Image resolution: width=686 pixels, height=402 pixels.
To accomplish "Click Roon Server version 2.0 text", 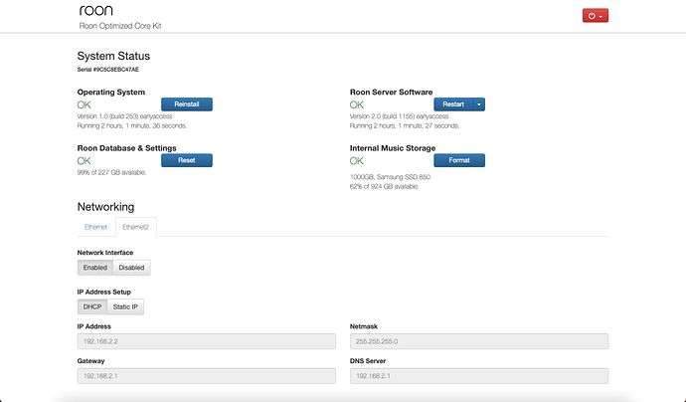I will [399, 116].
